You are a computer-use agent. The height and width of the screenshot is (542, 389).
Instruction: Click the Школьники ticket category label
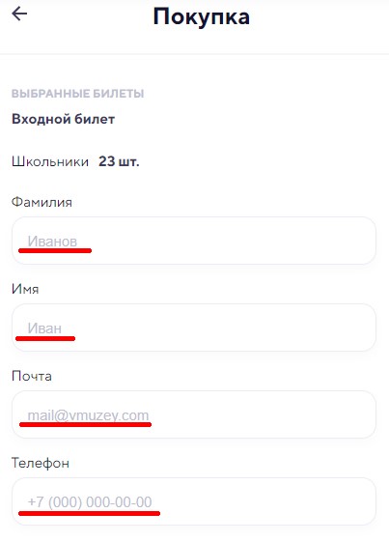pos(50,161)
